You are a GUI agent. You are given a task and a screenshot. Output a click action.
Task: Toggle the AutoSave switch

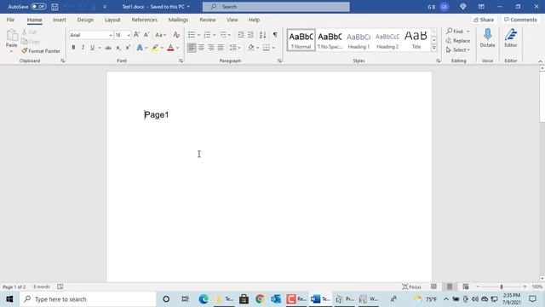38,7
